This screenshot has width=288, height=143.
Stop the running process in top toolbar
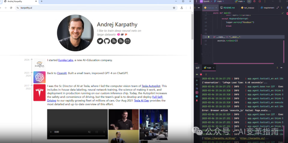pos(259,1)
